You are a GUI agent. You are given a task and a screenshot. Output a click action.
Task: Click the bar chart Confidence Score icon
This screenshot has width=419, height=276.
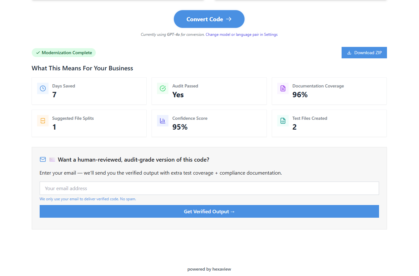pos(163,121)
